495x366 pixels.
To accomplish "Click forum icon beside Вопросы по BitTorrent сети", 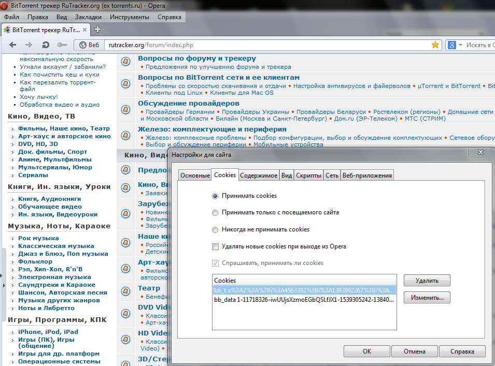I will pos(125,83).
